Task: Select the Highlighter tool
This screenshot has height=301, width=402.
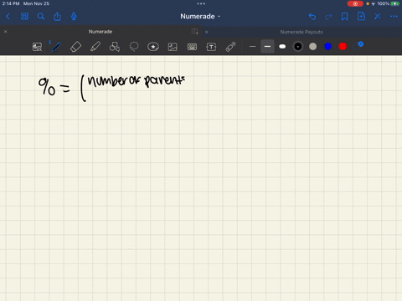Action: pos(95,47)
